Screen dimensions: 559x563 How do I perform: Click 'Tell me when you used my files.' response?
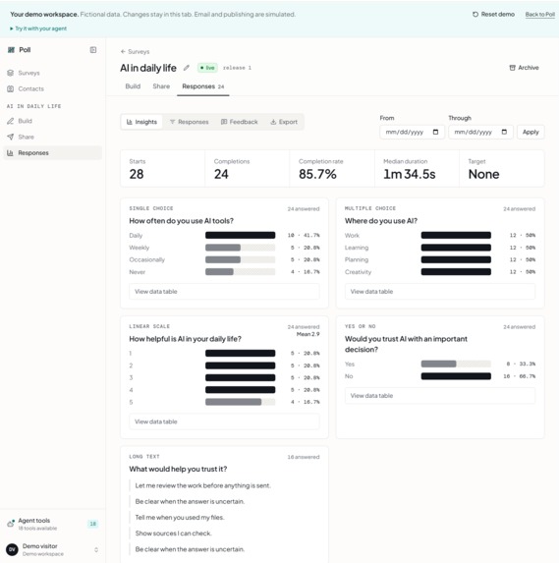180,518
